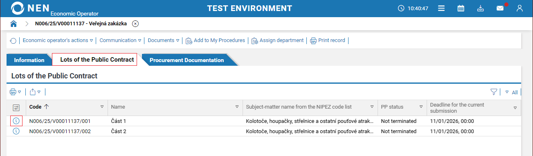Sort by Code column header
Screen dimensions: 533x156
pos(39,107)
